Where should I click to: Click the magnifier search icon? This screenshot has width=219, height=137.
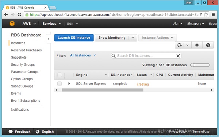pyautogui.click(x=114, y=56)
